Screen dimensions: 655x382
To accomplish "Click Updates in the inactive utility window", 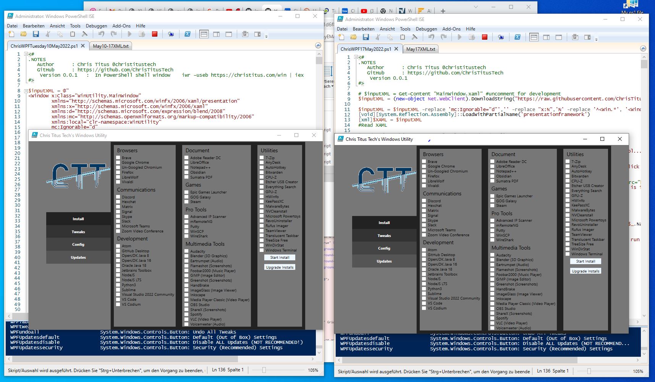I will pyautogui.click(x=78, y=258).
